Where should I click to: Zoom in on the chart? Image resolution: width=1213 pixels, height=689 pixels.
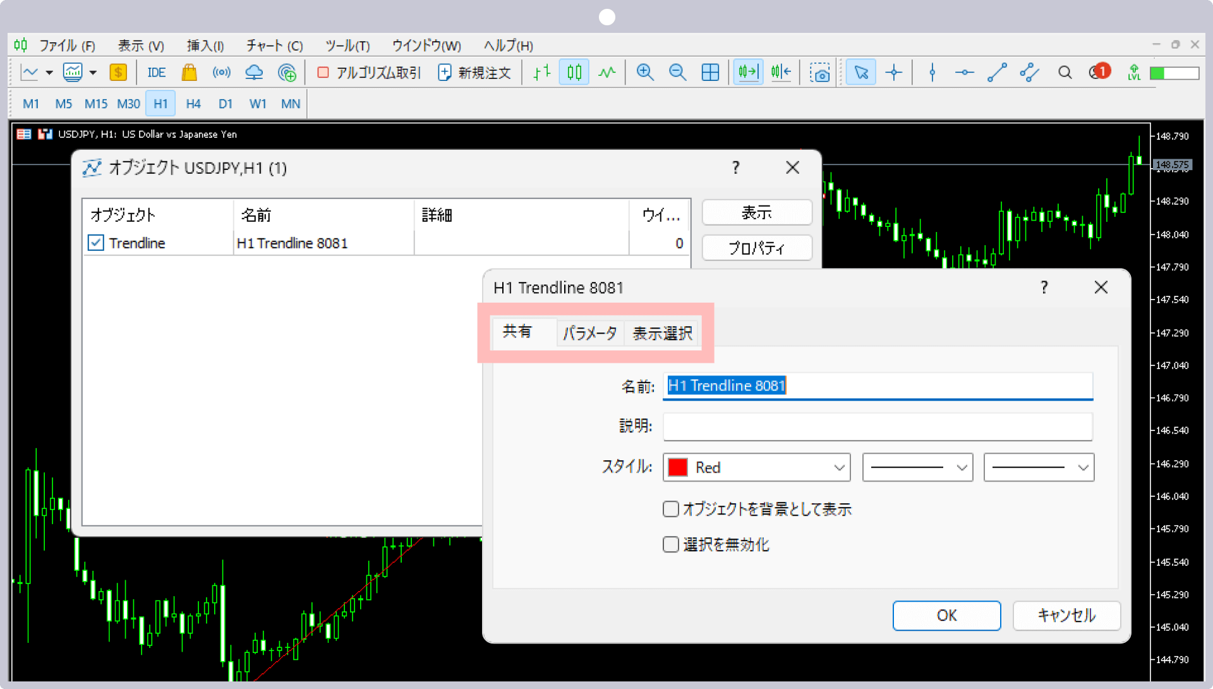coord(645,73)
